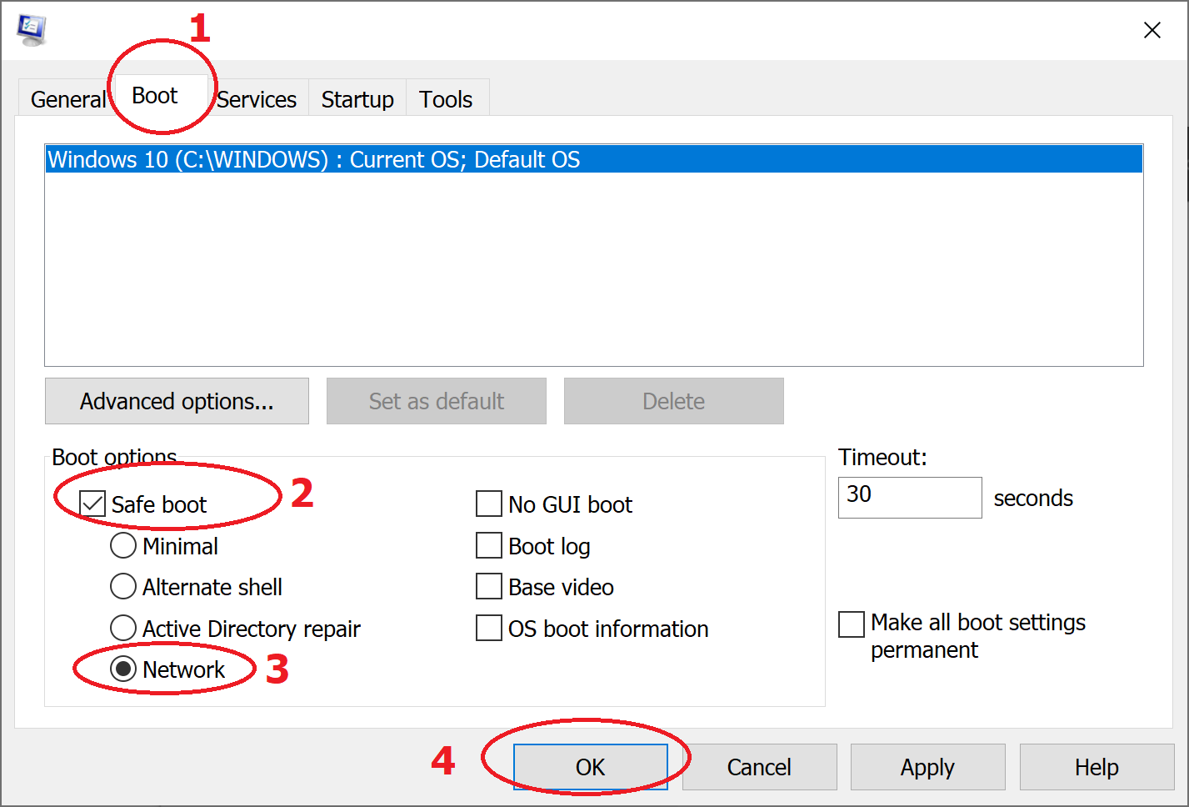The height and width of the screenshot is (807, 1189).
Task: Apply the boot settings
Action: (x=928, y=767)
